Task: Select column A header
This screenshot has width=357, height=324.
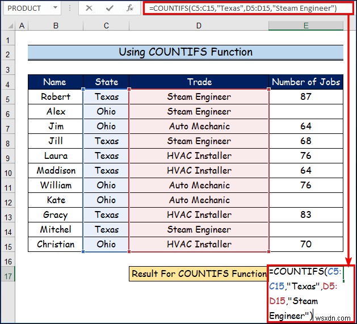Action: [22, 26]
